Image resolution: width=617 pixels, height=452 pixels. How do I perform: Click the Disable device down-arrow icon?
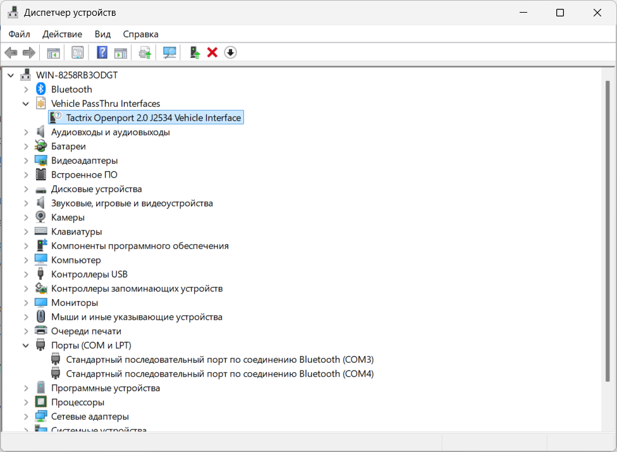coord(231,52)
